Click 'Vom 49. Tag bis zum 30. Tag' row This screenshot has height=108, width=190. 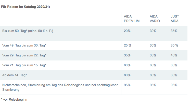[x=24, y=45]
